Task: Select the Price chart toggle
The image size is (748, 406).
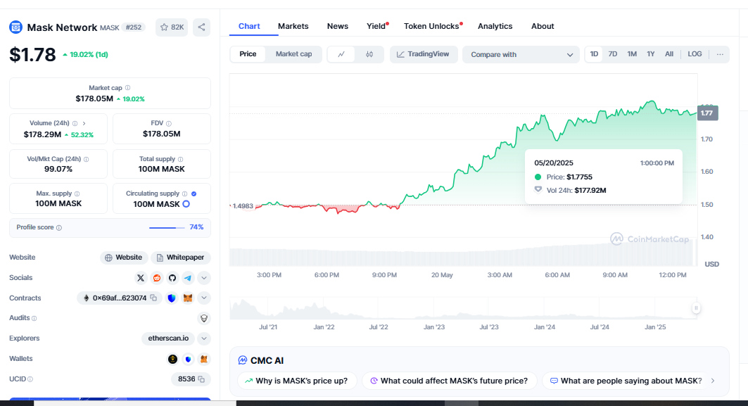Action: [248, 54]
